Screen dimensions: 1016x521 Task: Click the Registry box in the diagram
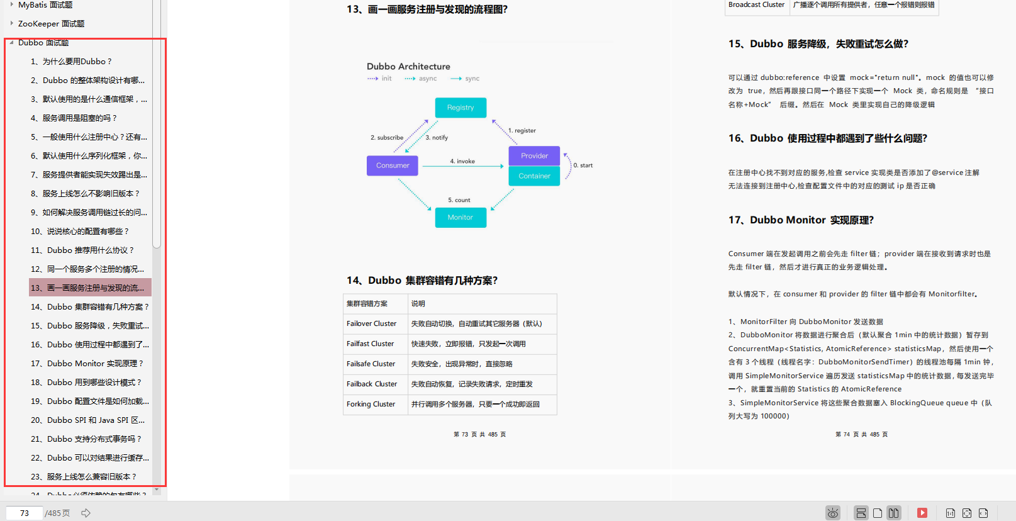click(461, 108)
